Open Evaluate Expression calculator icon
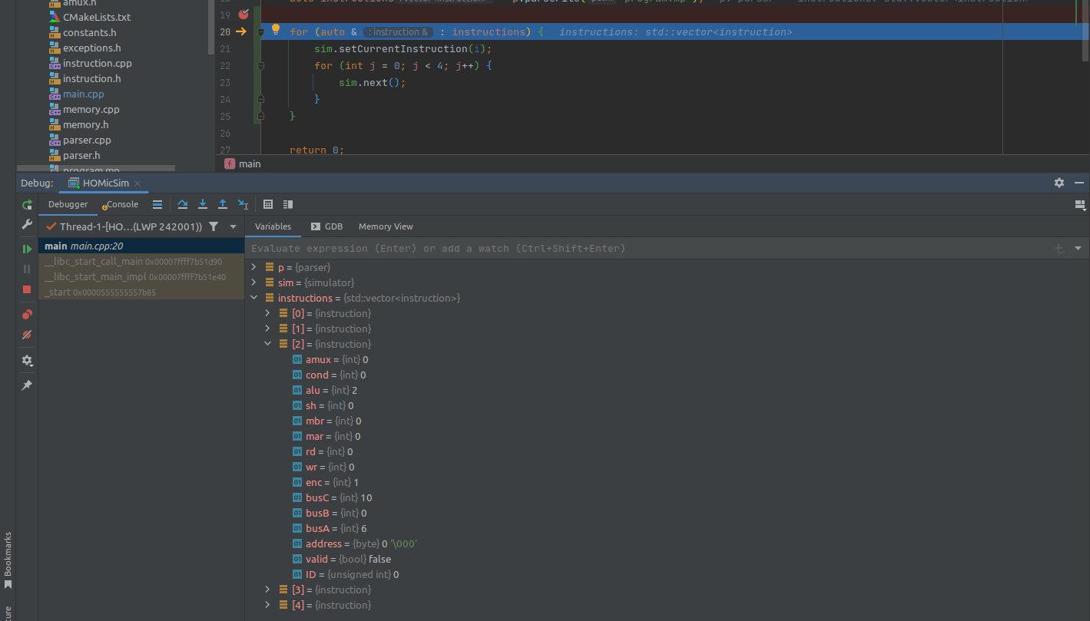This screenshot has height=621, width=1090. (268, 204)
